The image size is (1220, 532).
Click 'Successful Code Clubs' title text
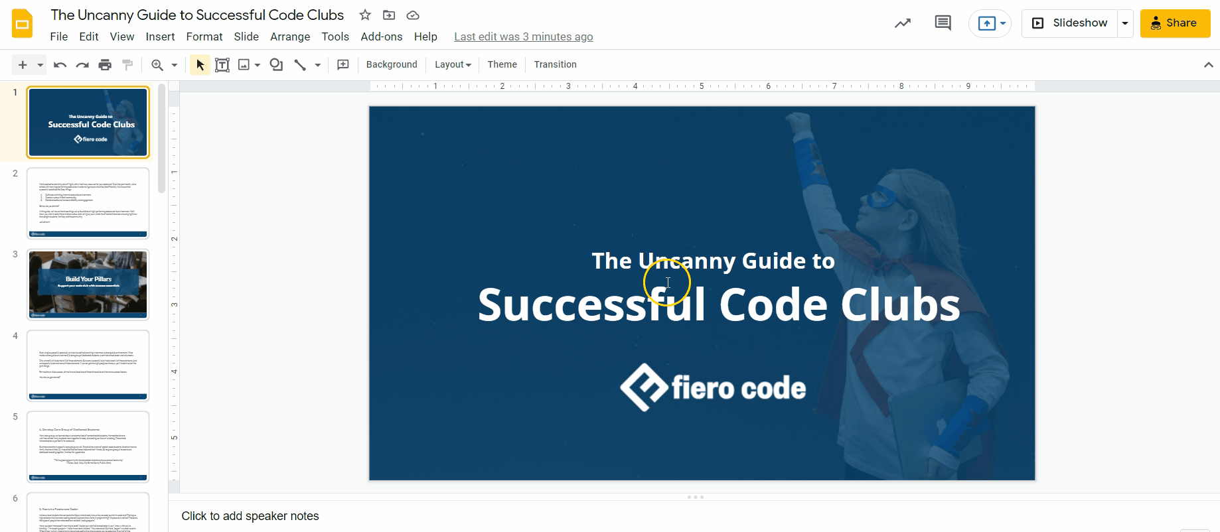click(719, 304)
